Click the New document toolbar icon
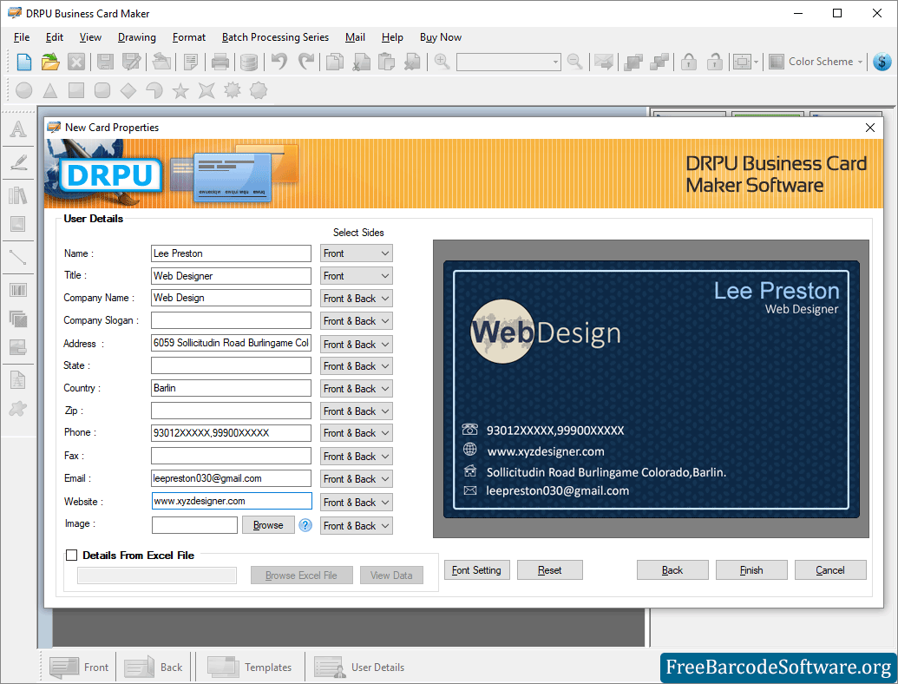The height and width of the screenshot is (684, 898). point(24,62)
